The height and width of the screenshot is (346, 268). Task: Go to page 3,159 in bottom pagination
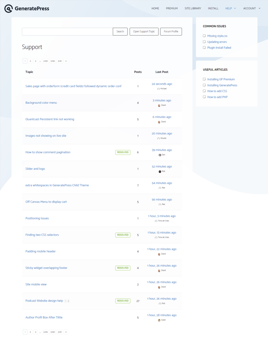click(46, 332)
